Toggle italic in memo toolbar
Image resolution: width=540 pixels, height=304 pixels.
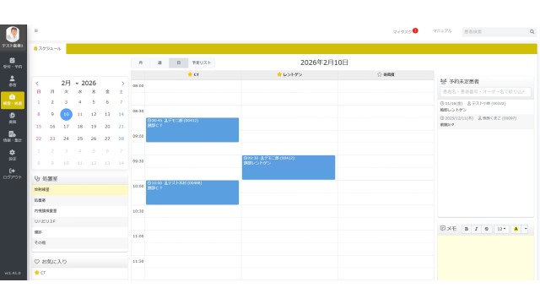pyautogui.click(x=476, y=229)
